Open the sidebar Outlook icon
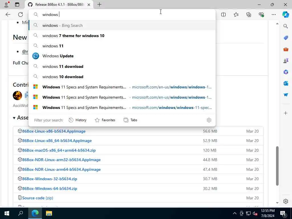The height and width of the screenshot is (219, 292). 286,83
